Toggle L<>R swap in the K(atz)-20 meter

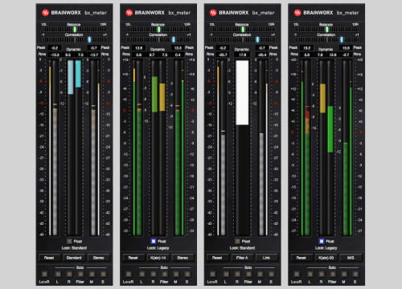(297, 274)
